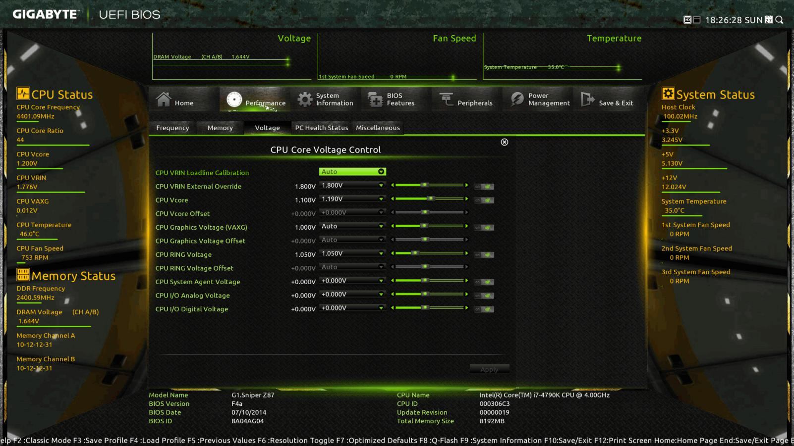794x446 pixels.
Task: Increase CPU System Agent Voltage with right arrow
Action: pos(466,280)
